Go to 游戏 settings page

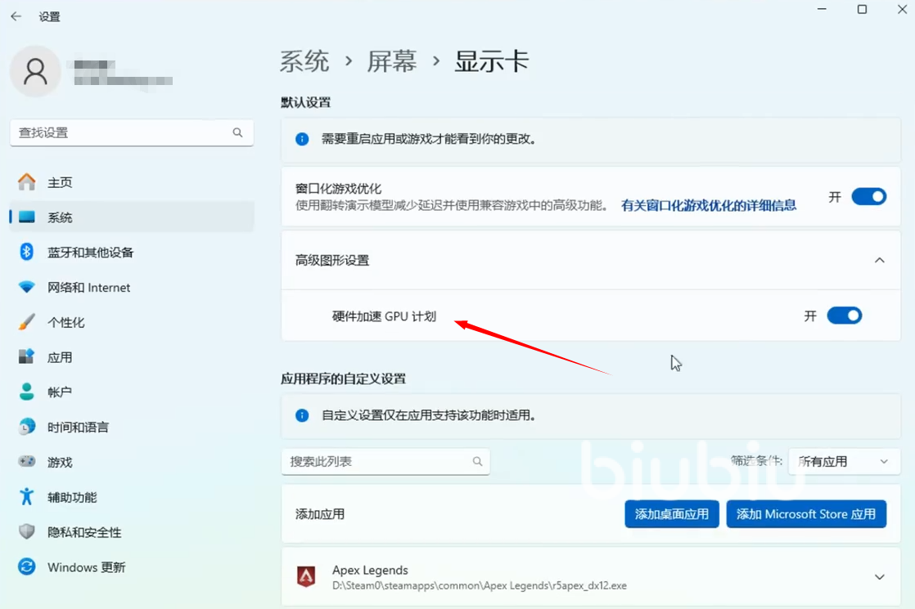(60, 462)
